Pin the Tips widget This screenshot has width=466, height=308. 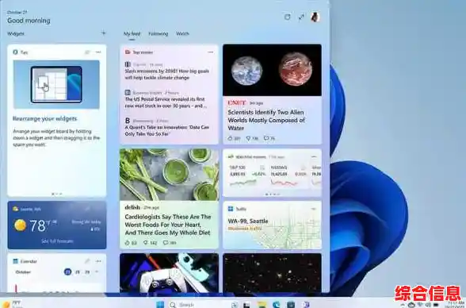click(x=87, y=52)
